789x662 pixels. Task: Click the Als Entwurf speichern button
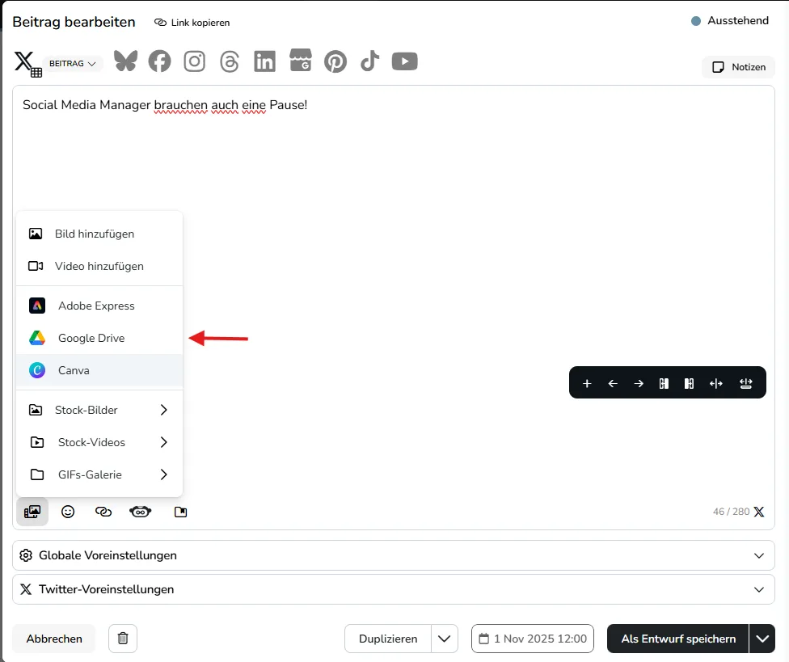(677, 639)
